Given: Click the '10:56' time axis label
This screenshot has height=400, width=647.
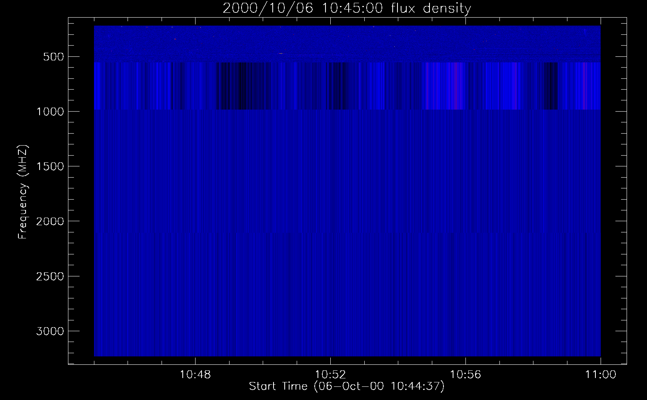Looking at the screenshot, I should [x=465, y=375].
